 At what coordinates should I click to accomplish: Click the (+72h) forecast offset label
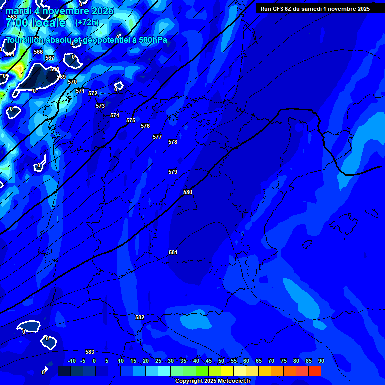tap(87, 23)
